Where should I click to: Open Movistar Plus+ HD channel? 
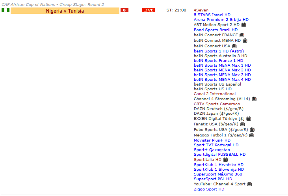[212, 140]
